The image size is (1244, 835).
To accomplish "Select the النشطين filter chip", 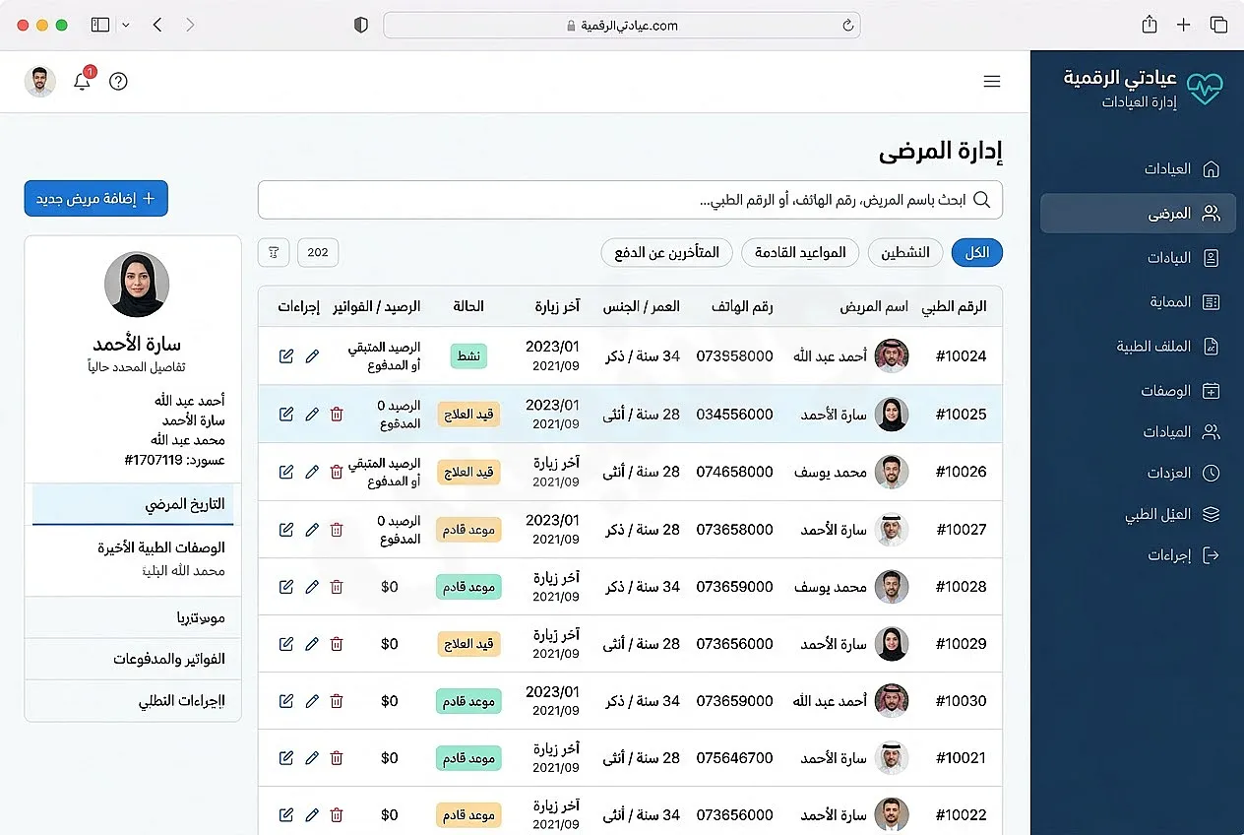I will [x=904, y=253].
